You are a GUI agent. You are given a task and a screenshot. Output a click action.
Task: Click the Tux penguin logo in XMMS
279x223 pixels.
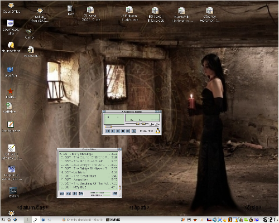pyautogui.click(x=158, y=130)
